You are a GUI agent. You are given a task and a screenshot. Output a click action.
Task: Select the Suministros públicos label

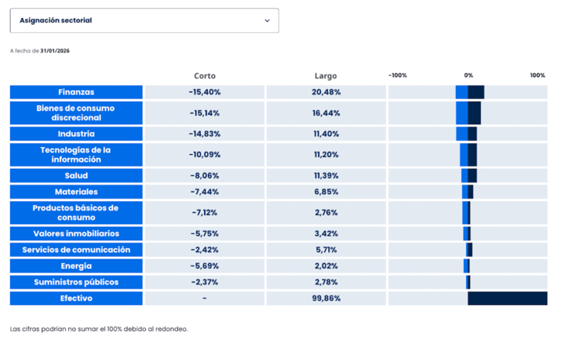pos(76,281)
